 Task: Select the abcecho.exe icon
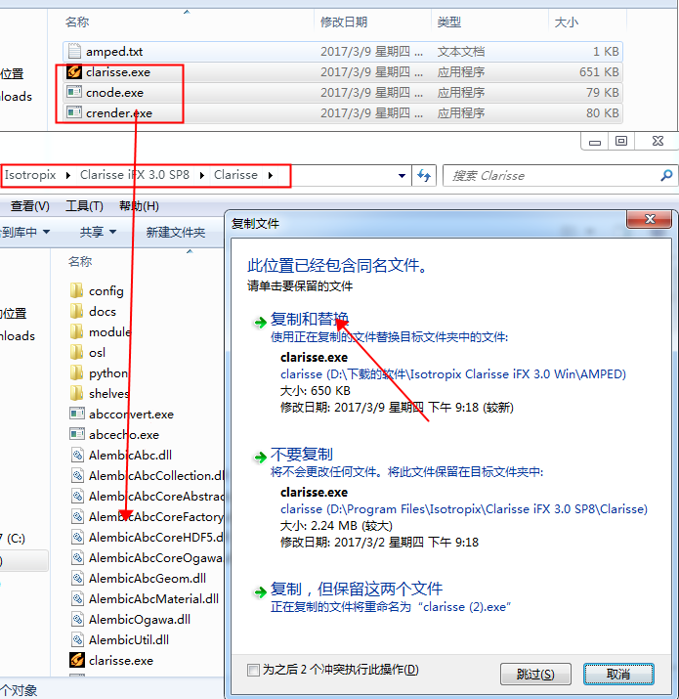pos(77,434)
